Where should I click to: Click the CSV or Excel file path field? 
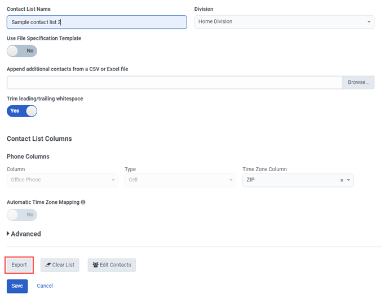click(x=175, y=82)
